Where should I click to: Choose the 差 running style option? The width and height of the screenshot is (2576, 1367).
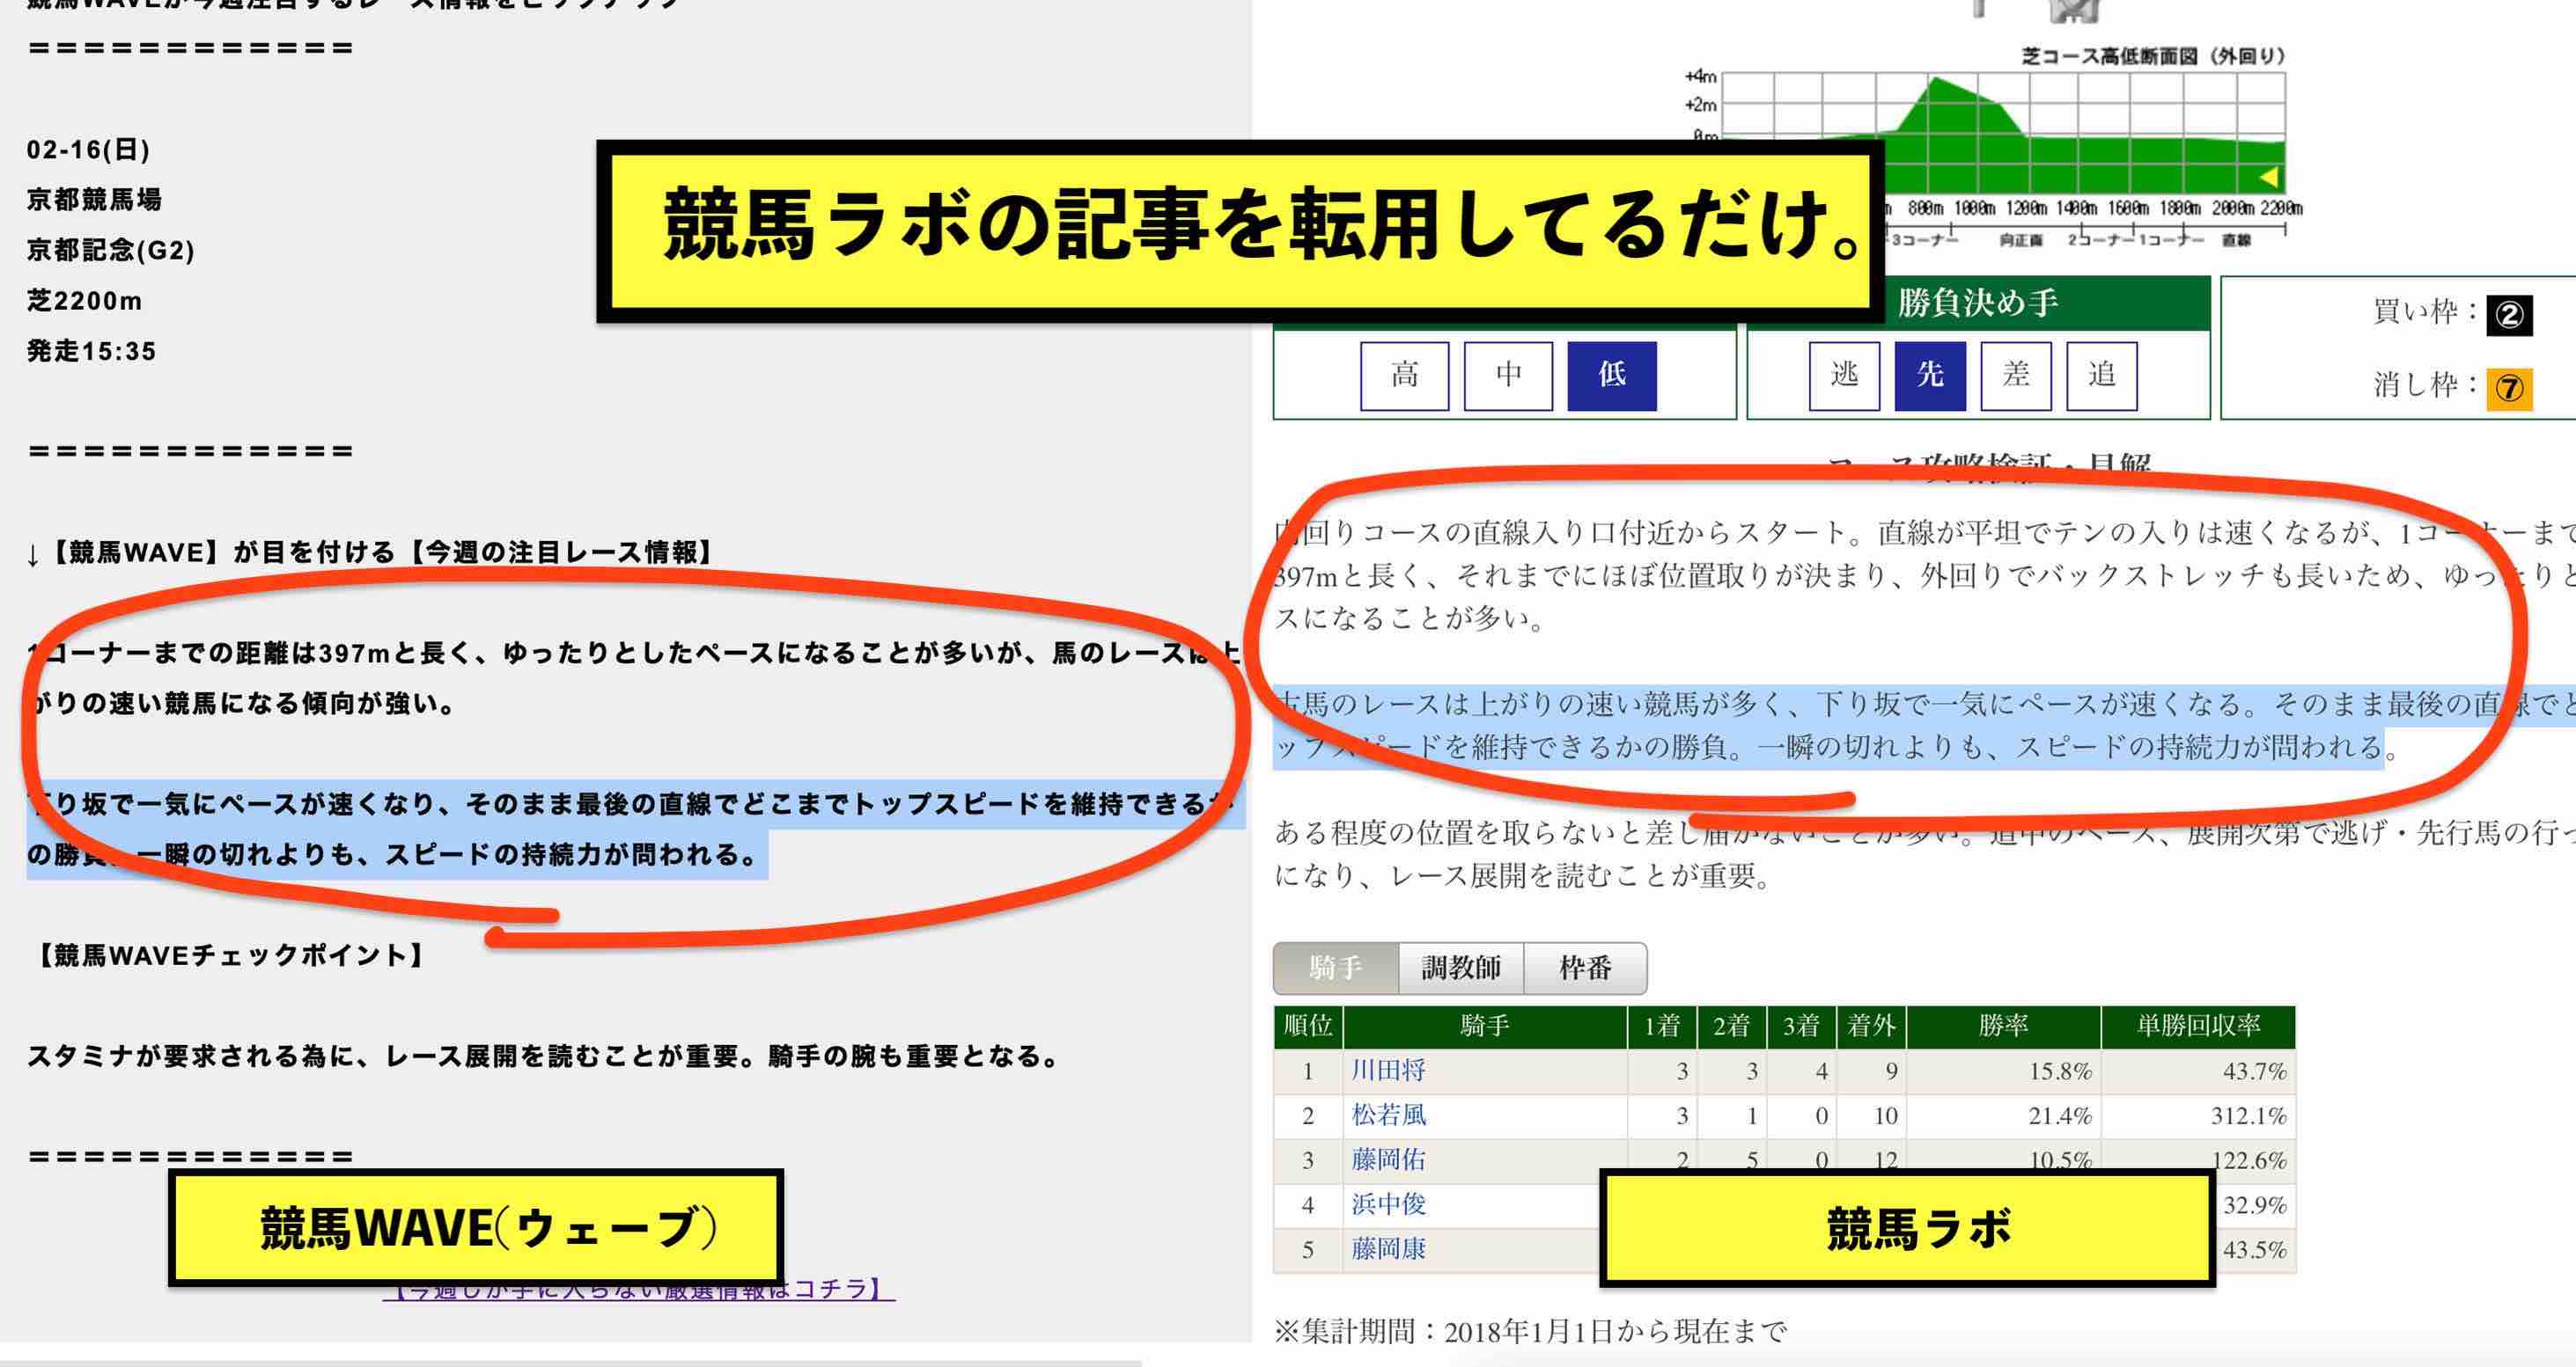click(2016, 375)
